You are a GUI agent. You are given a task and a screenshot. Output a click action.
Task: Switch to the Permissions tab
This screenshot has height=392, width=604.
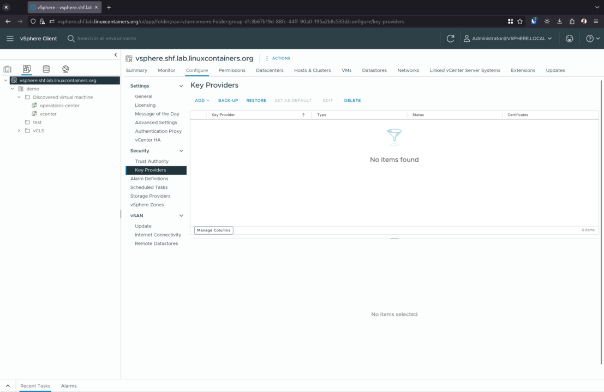pyautogui.click(x=232, y=70)
